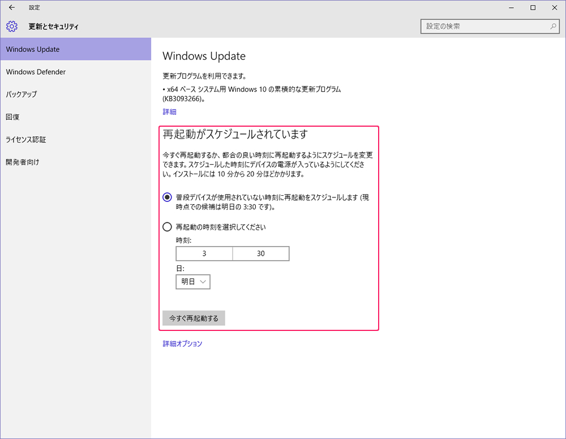
Task: Select Windows Update in sidebar
Action: click(x=75, y=49)
